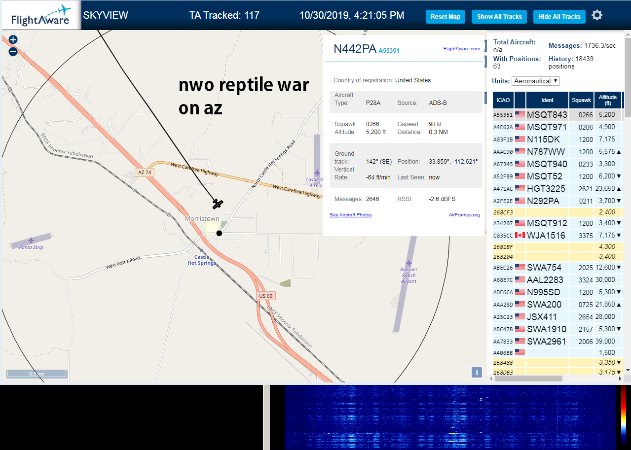Select the MSQT52 aircraft row

point(557,176)
